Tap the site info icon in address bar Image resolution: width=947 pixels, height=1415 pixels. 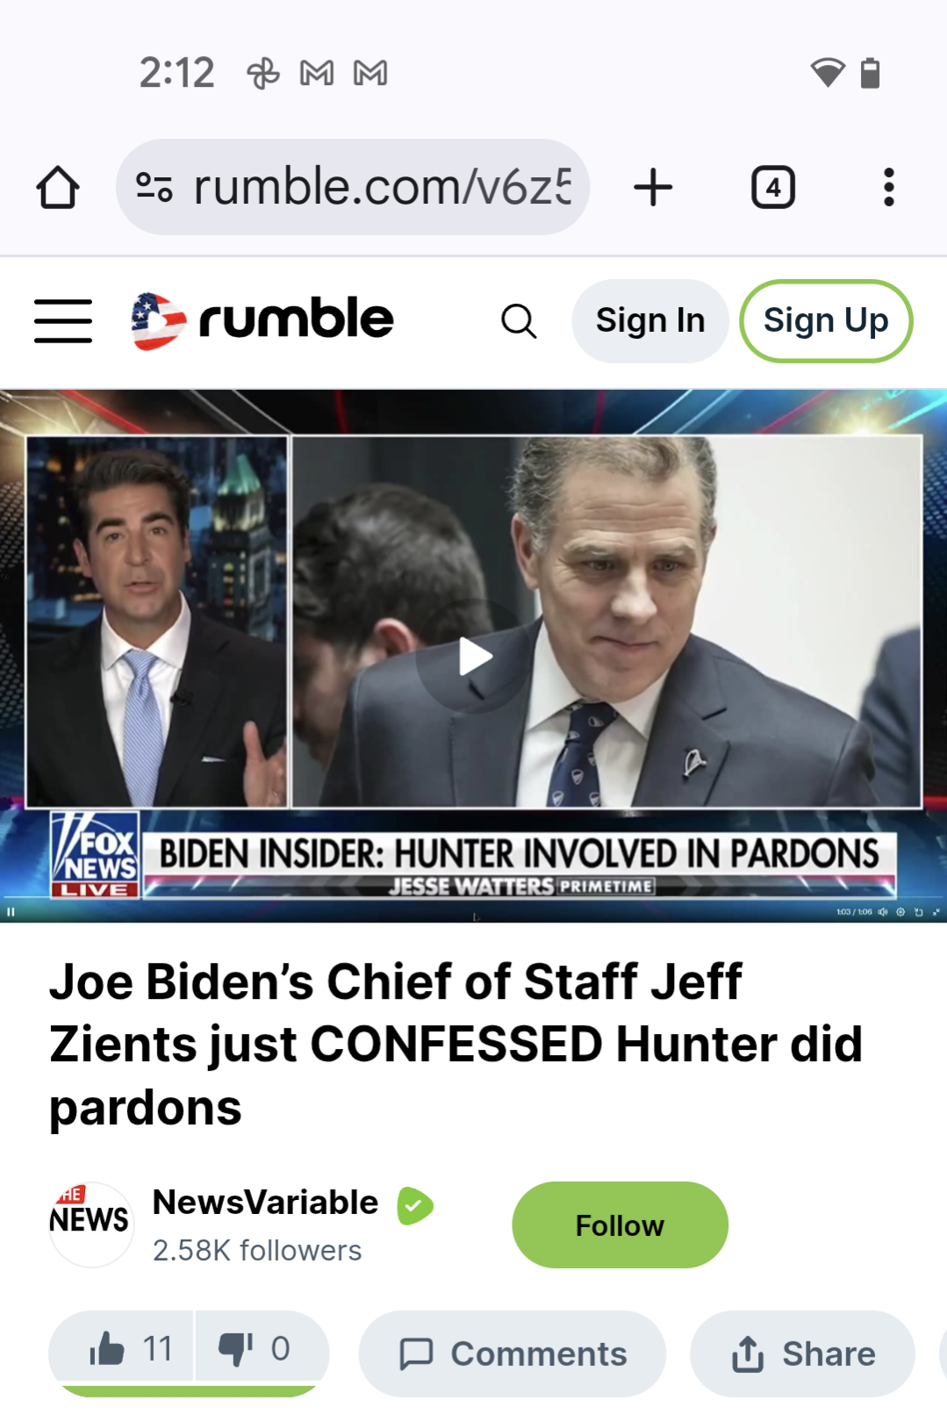[x=154, y=187]
